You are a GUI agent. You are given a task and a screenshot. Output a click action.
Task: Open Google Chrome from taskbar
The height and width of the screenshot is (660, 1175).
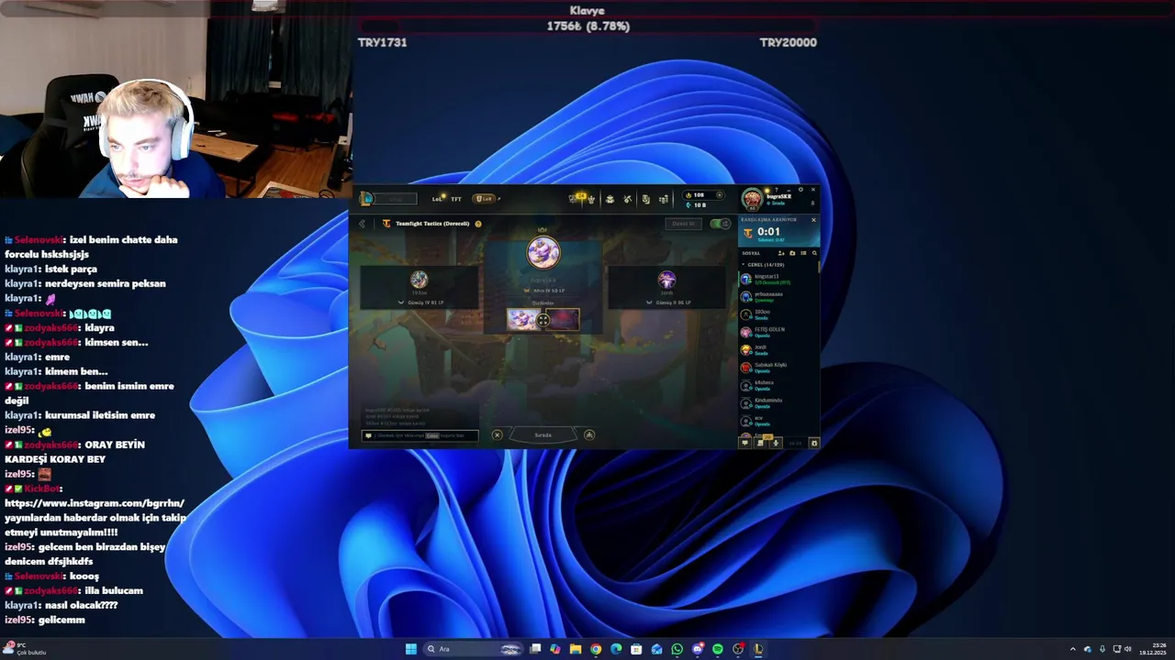tap(596, 649)
